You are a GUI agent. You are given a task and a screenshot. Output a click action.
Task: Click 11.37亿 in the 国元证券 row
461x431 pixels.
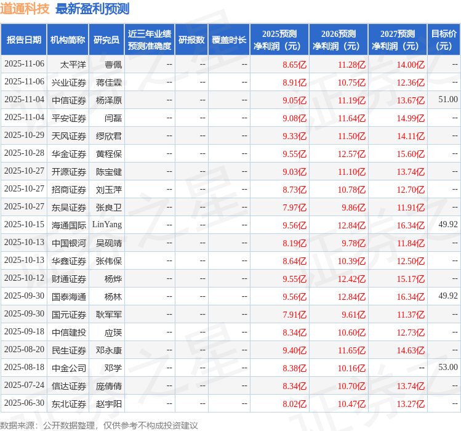coord(411,315)
